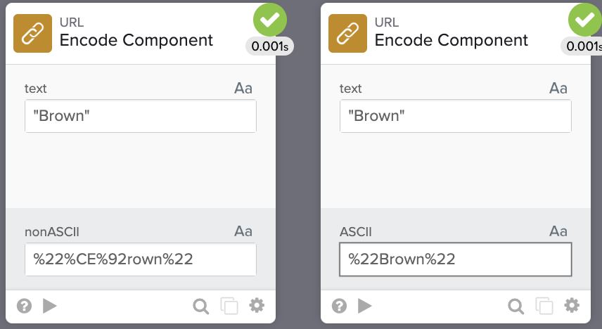Open the magnifier search on the right card

pyautogui.click(x=516, y=306)
